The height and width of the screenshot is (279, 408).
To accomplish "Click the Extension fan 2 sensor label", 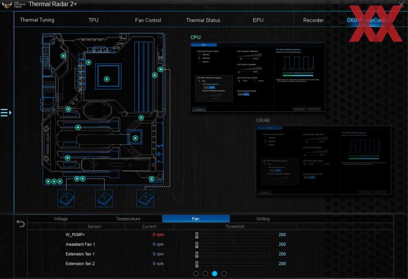I will tap(80, 263).
